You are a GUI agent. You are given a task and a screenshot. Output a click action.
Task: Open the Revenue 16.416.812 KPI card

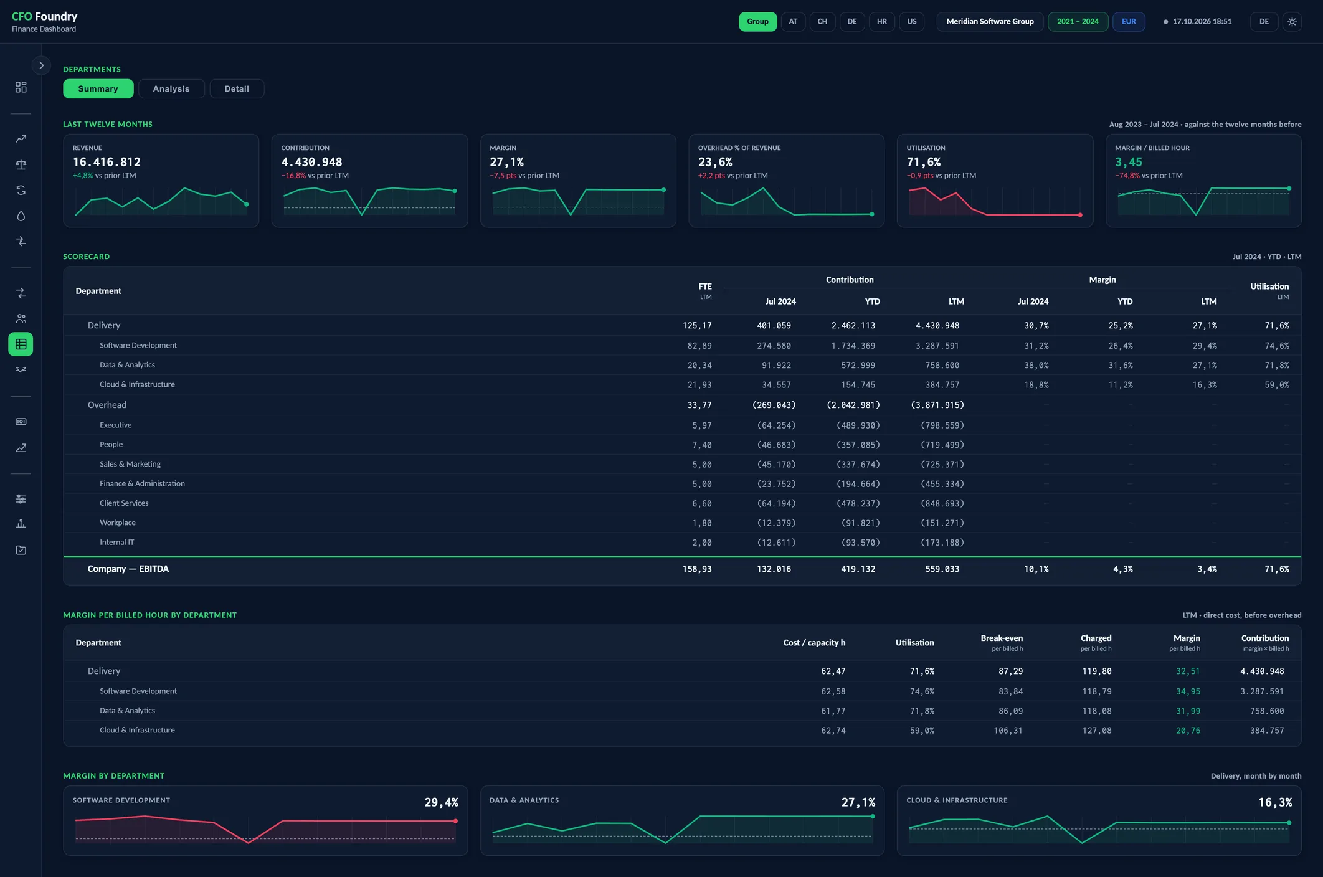click(x=161, y=181)
